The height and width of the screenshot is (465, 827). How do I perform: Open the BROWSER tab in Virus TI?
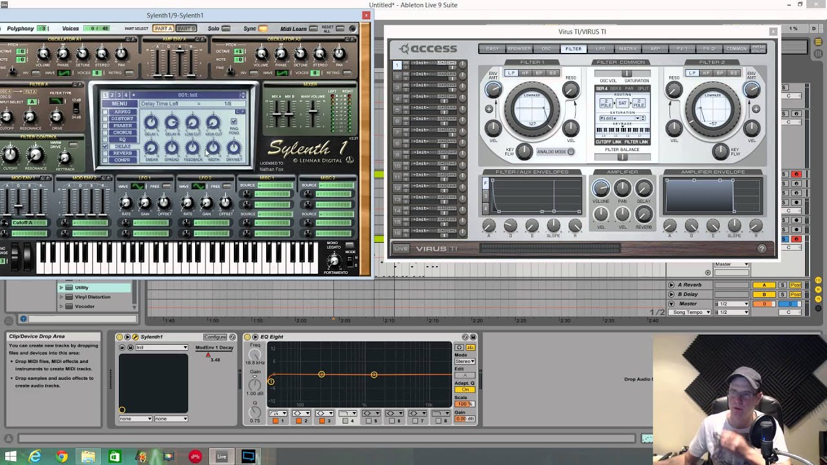pyautogui.click(x=519, y=48)
